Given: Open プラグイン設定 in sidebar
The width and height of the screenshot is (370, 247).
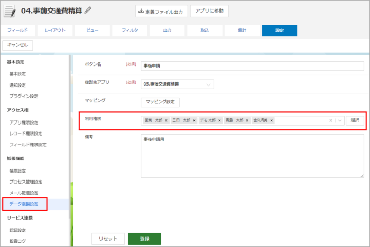Looking at the screenshot, I should [24, 96].
